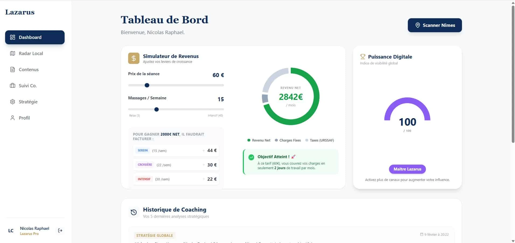Click the Prix de la séance slider handle

click(x=147, y=85)
